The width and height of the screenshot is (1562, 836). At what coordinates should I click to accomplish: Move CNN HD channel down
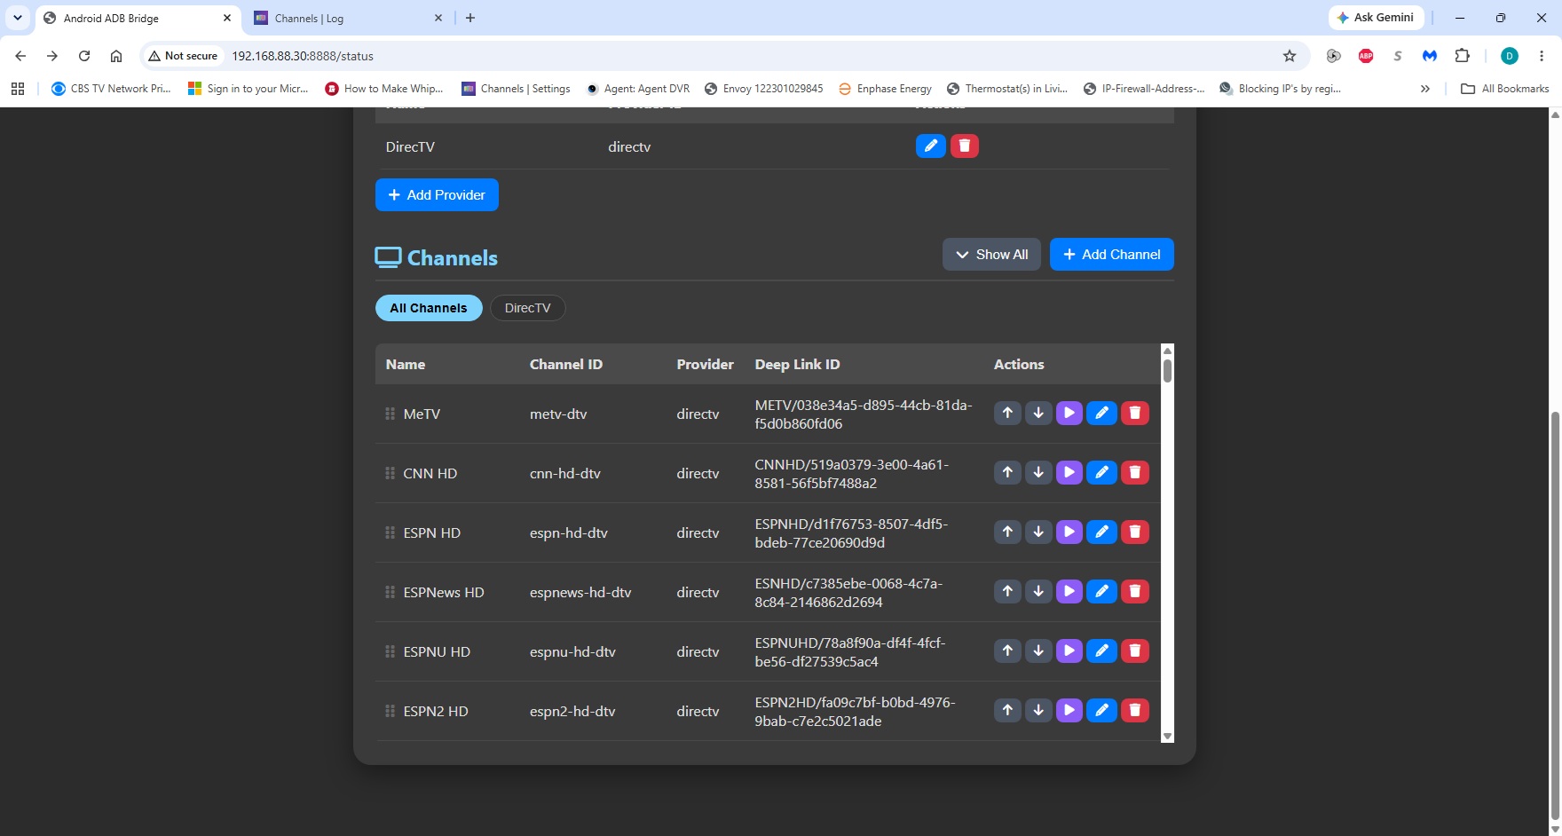(x=1038, y=472)
